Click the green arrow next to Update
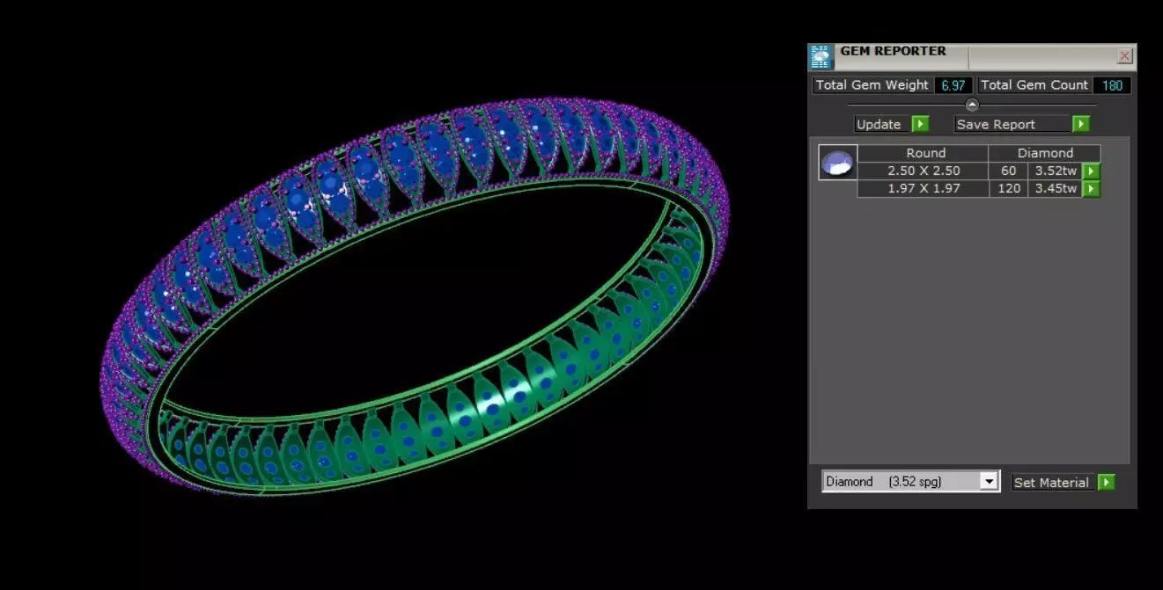This screenshot has width=1163, height=590. [920, 124]
